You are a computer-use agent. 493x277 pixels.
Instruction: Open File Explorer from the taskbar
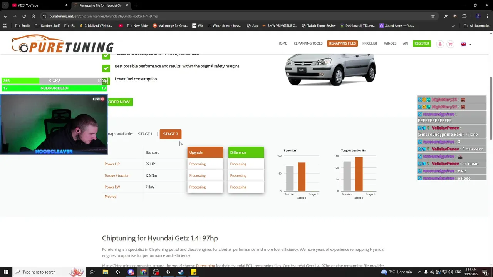[x=105, y=272]
